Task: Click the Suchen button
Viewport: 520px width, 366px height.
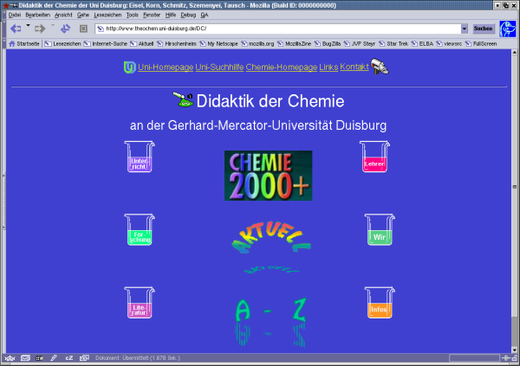Action: click(483, 29)
